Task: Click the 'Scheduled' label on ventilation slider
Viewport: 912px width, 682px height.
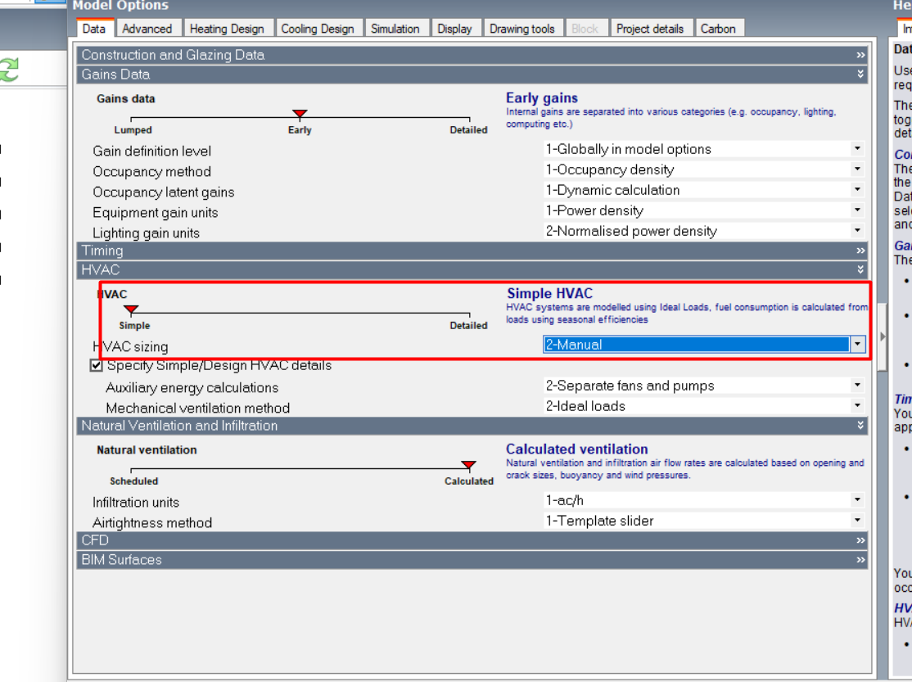Action: [133, 481]
